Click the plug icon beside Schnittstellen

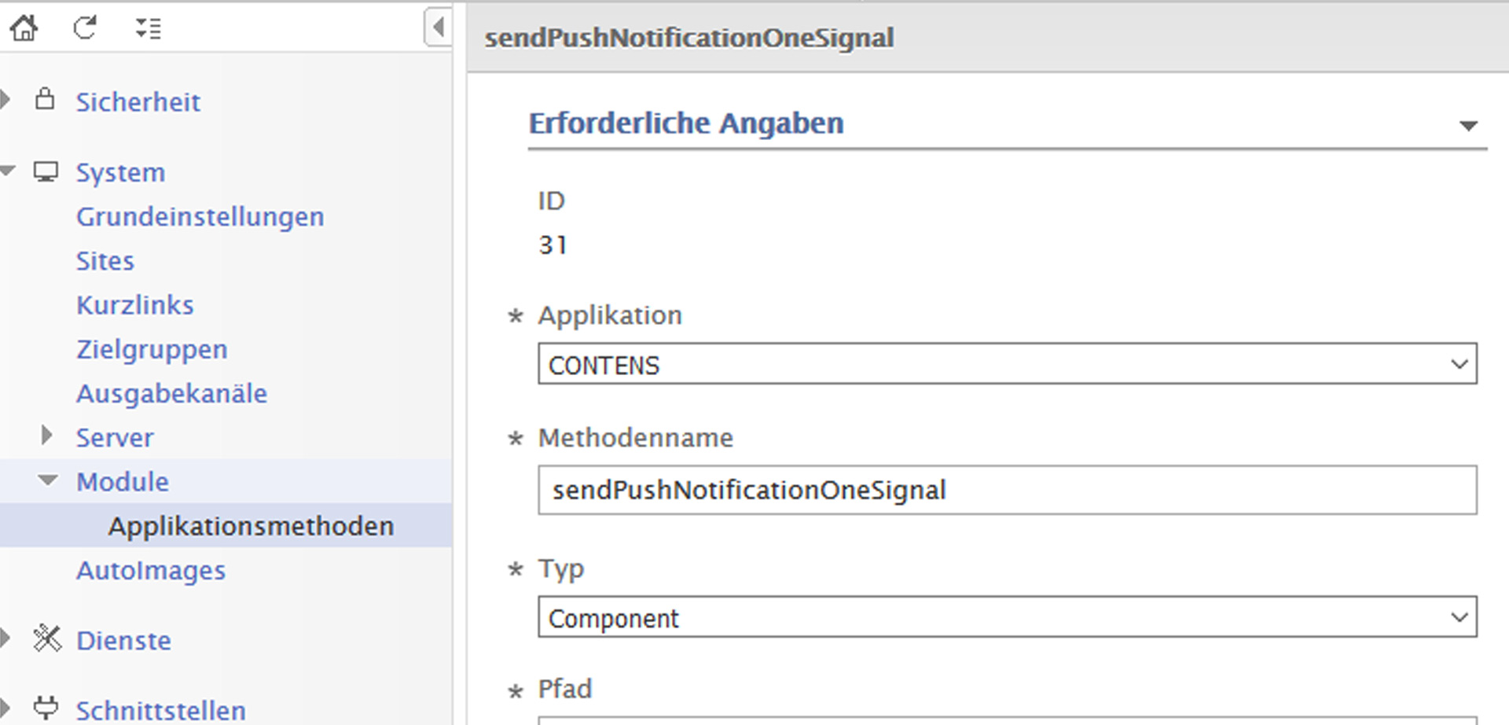pyautogui.click(x=46, y=708)
